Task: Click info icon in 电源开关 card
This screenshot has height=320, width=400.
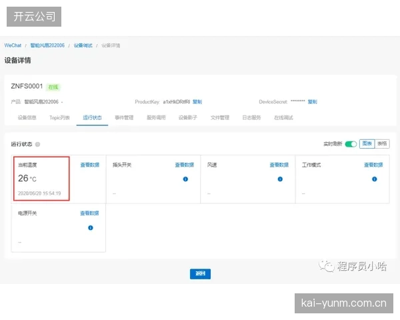Action: click(91, 228)
